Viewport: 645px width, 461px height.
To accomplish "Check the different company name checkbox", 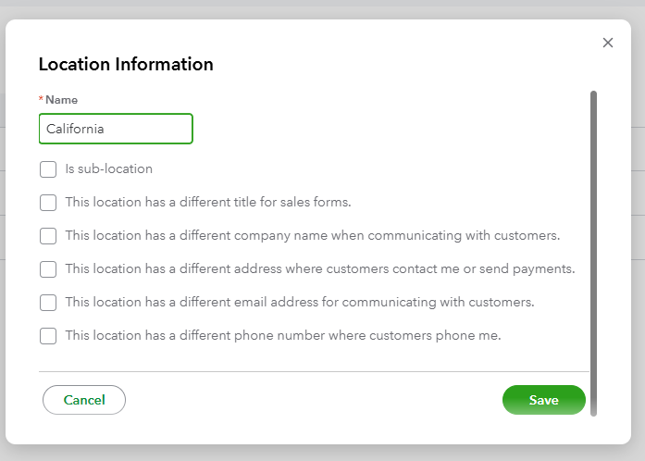I will click(x=48, y=236).
